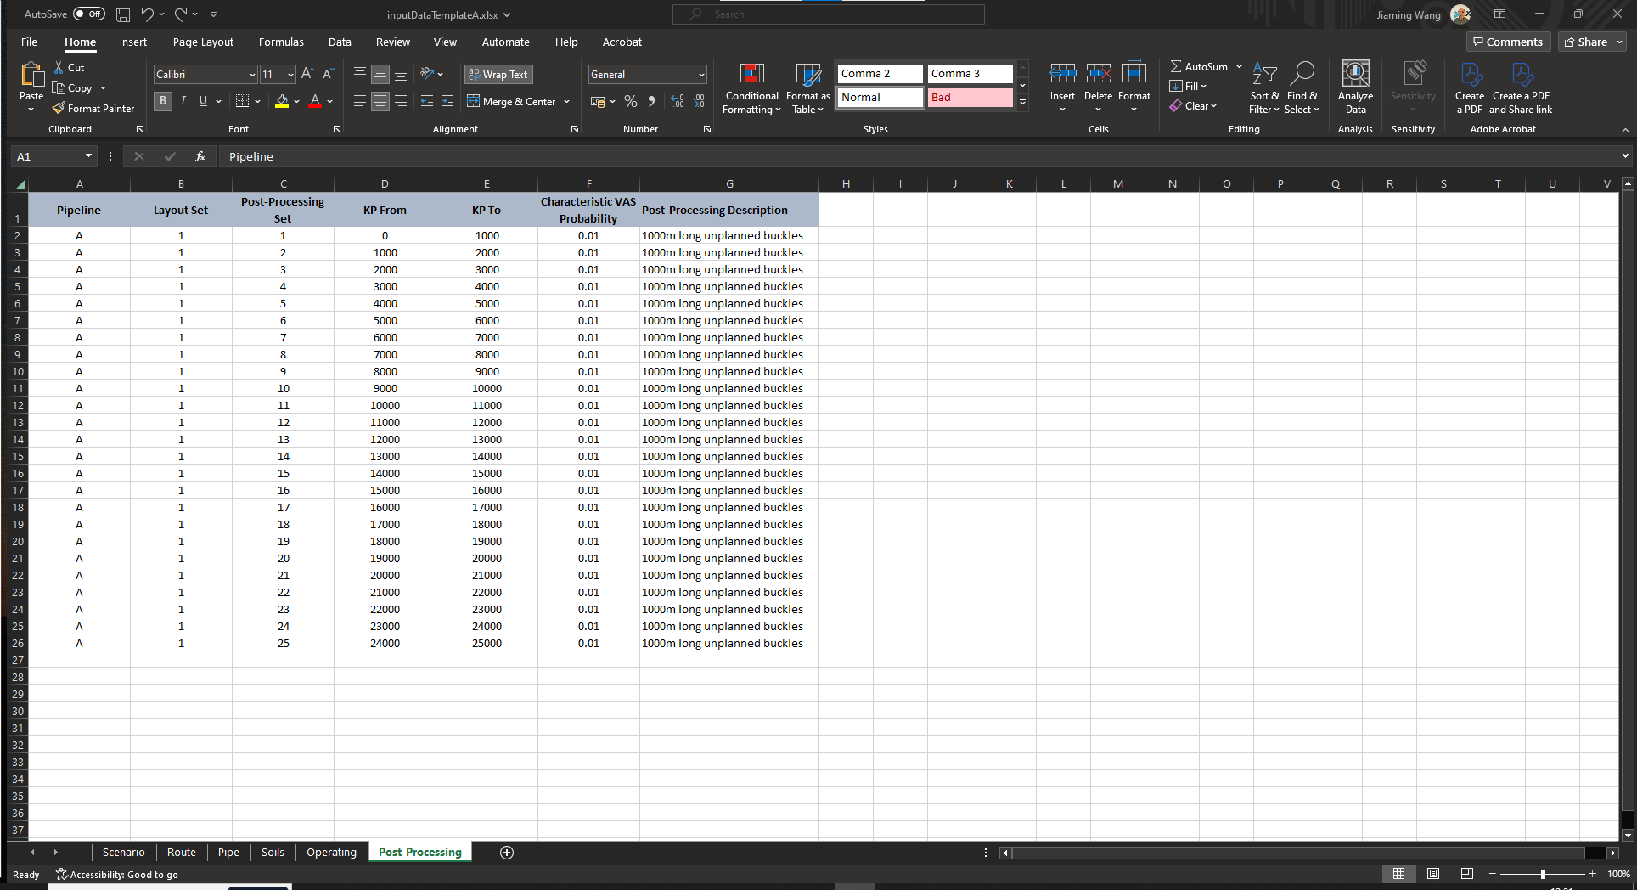
Task: Apply center horizontal alignment
Action: click(380, 101)
